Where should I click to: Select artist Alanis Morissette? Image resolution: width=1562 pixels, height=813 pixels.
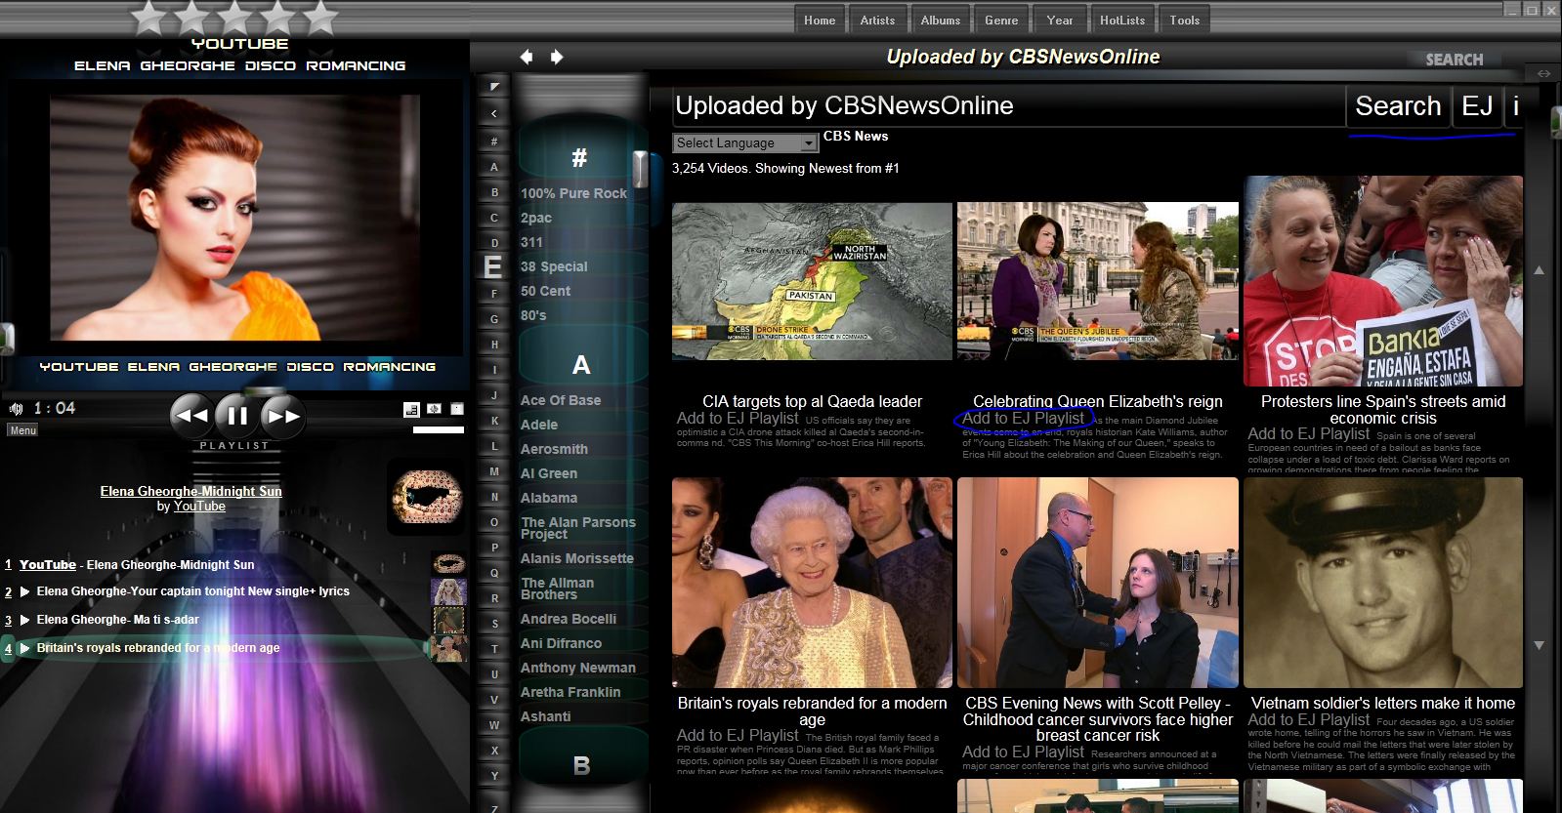pyautogui.click(x=577, y=558)
